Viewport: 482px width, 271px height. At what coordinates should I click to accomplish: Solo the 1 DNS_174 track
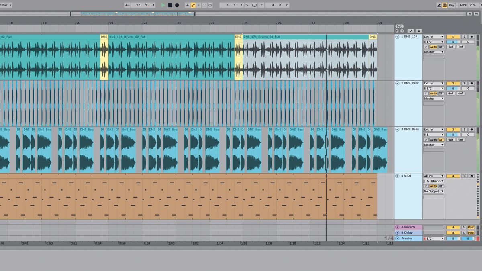[465, 37]
